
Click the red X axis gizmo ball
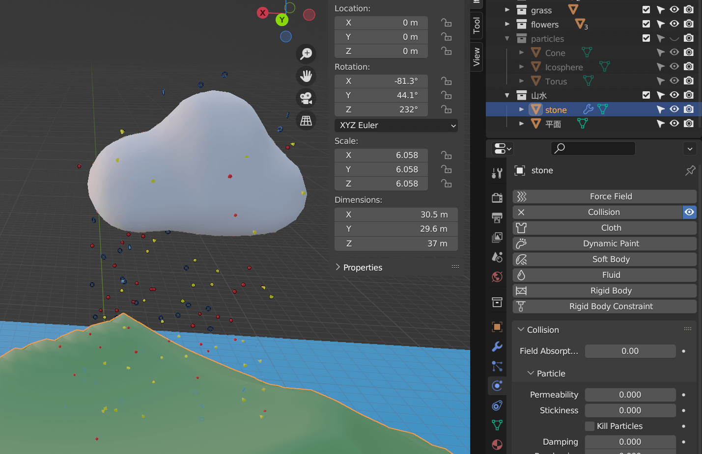tap(263, 13)
